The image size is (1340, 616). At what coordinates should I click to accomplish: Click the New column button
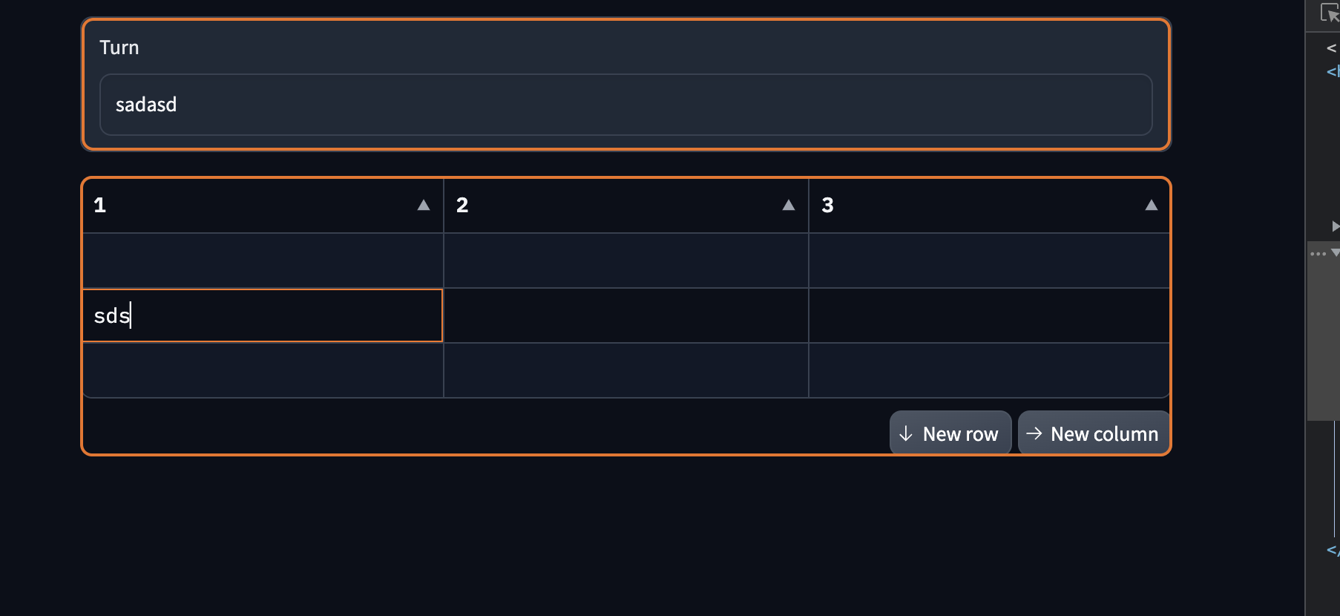tap(1093, 433)
